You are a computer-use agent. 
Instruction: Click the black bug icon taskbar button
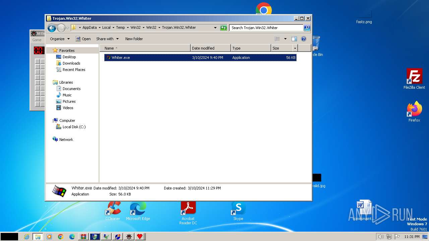point(128,237)
